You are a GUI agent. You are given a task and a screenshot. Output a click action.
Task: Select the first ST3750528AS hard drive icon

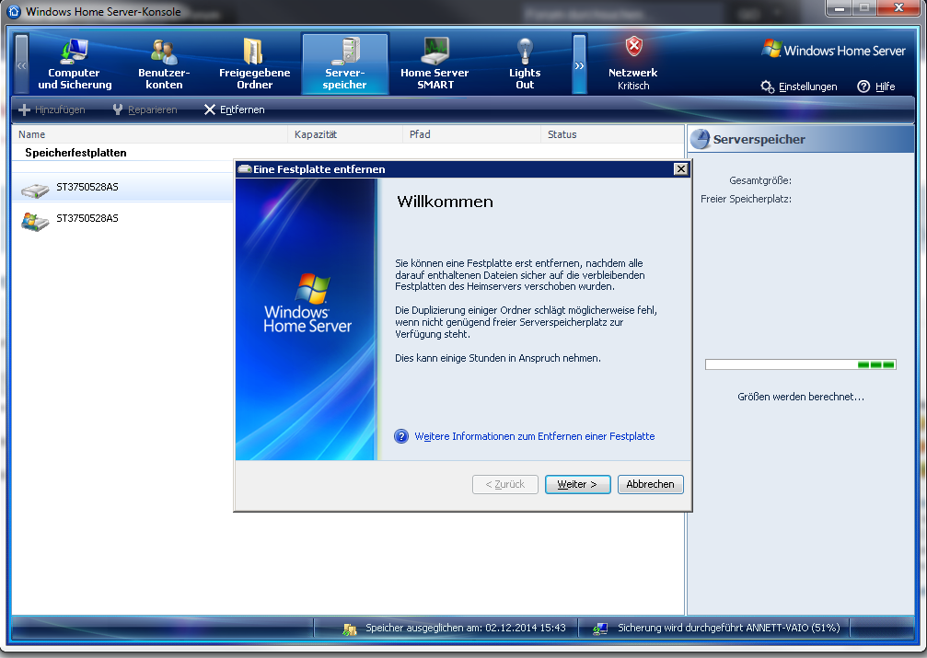[x=35, y=190]
